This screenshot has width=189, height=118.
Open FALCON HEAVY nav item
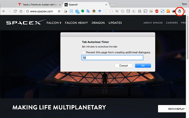76,23
